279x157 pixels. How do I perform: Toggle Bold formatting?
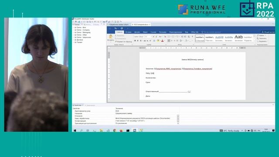tap(135, 41)
